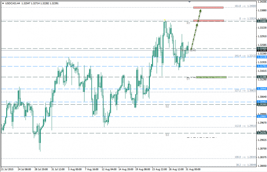
Task: Click the 1.31935 price scale value
Action: 262,62
